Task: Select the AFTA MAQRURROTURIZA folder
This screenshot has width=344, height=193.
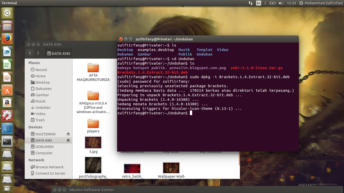Action: pos(93,72)
